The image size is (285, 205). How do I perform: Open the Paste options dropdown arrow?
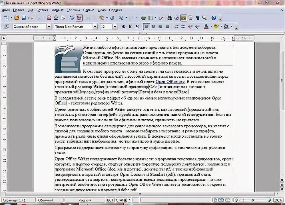pyautogui.click(x=107, y=18)
